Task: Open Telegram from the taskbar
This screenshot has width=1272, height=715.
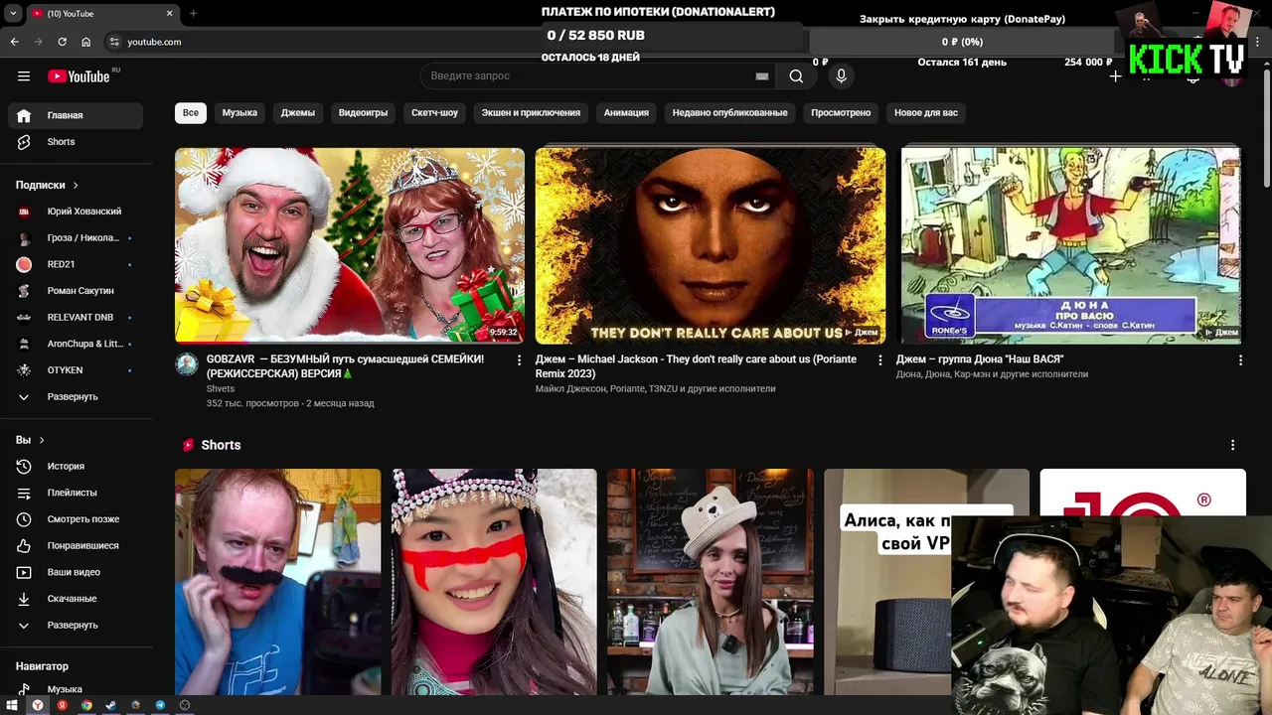Action: pyautogui.click(x=160, y=705)
